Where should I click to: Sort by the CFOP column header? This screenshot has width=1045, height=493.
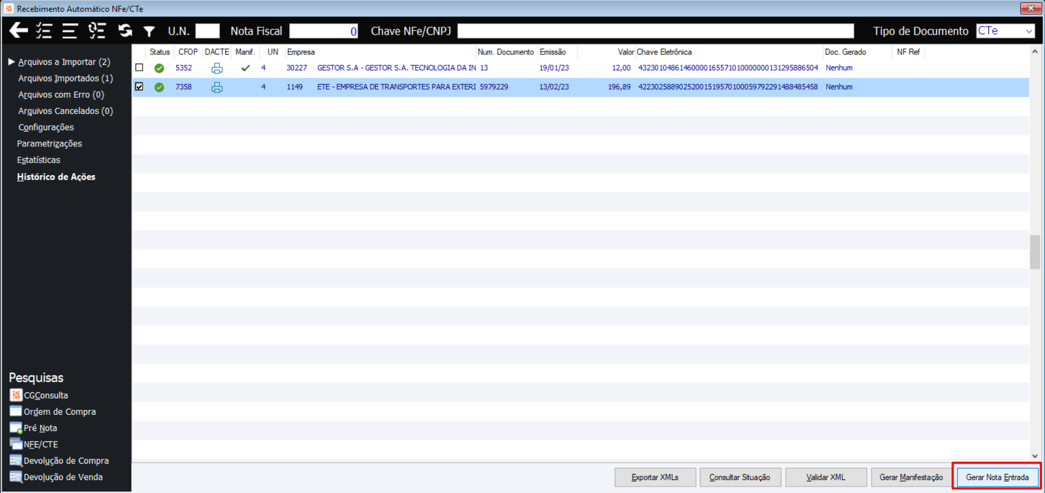click(x=188, y=52)
